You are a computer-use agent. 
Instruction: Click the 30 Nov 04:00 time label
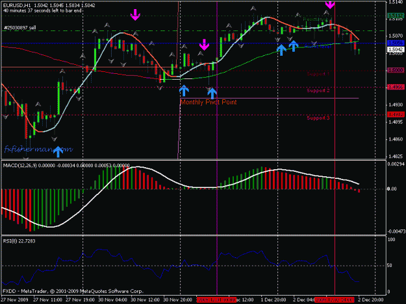pos(112,300)
